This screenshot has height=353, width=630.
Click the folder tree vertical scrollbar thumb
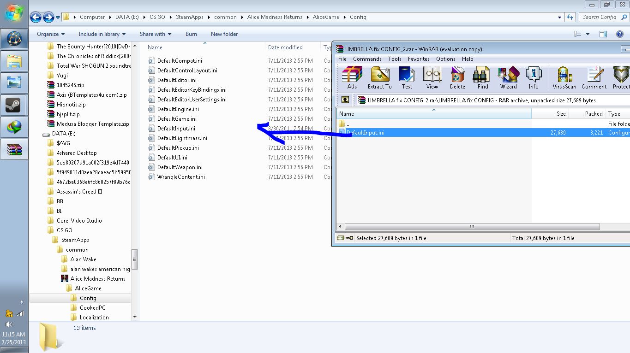coord(135,259)
